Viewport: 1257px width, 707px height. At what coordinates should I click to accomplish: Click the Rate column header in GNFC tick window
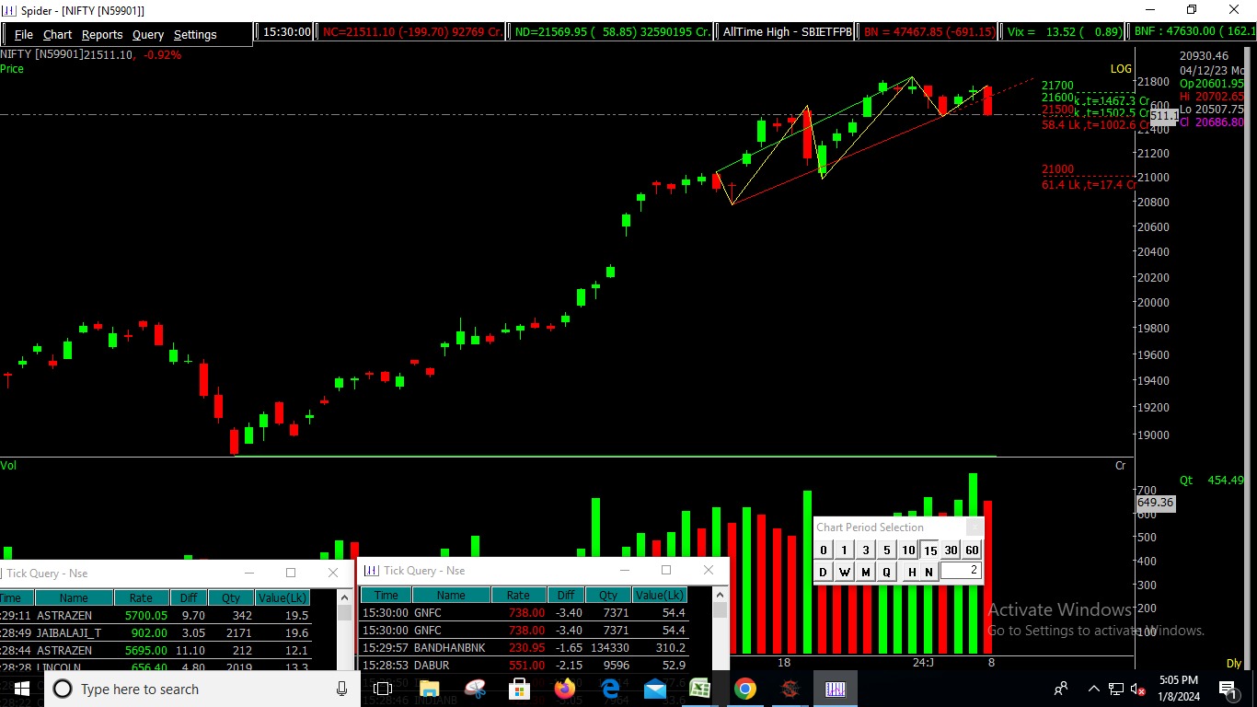coord(518,596)
